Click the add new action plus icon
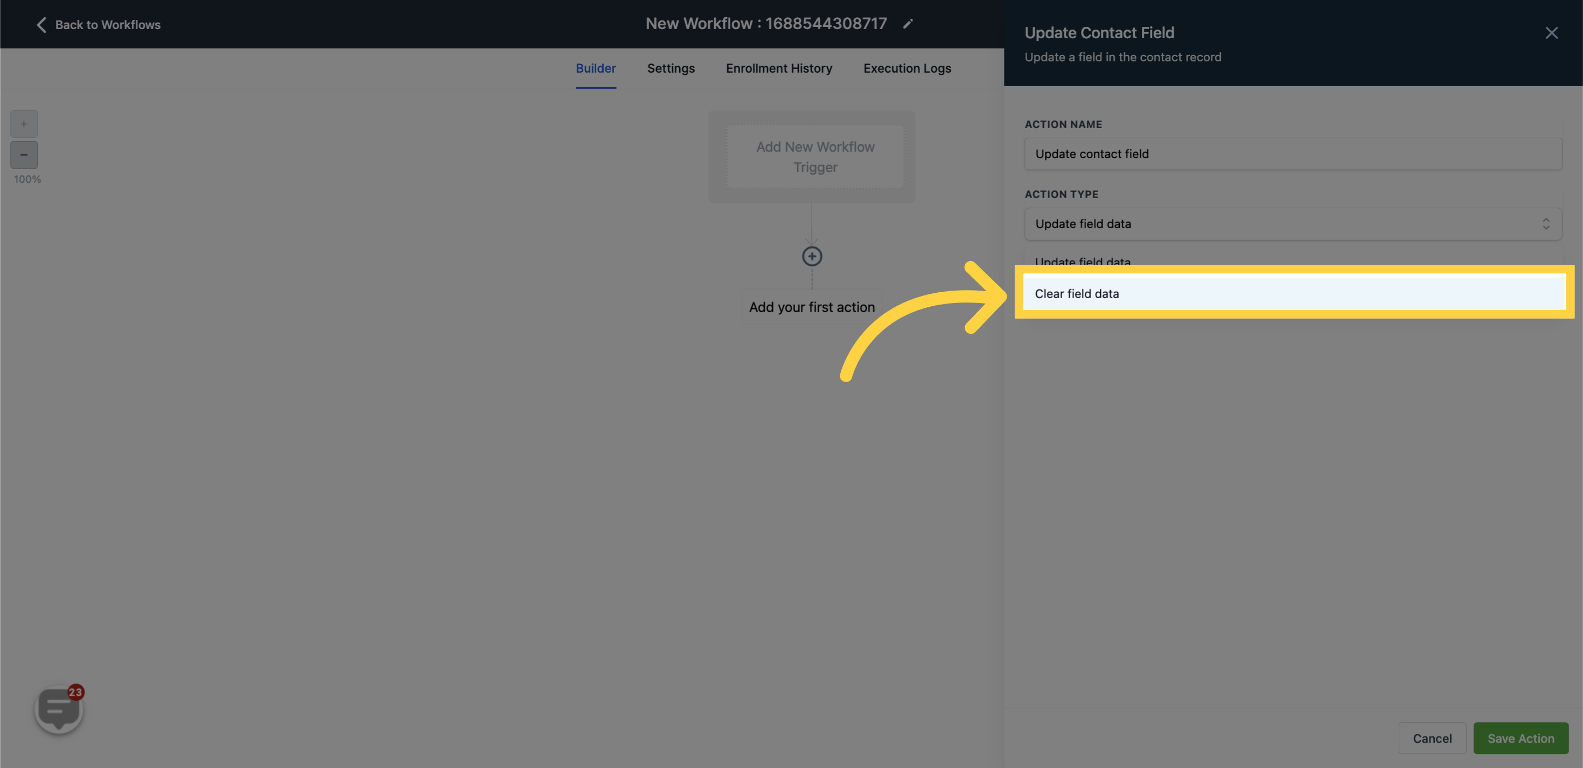 click(812, 255)
